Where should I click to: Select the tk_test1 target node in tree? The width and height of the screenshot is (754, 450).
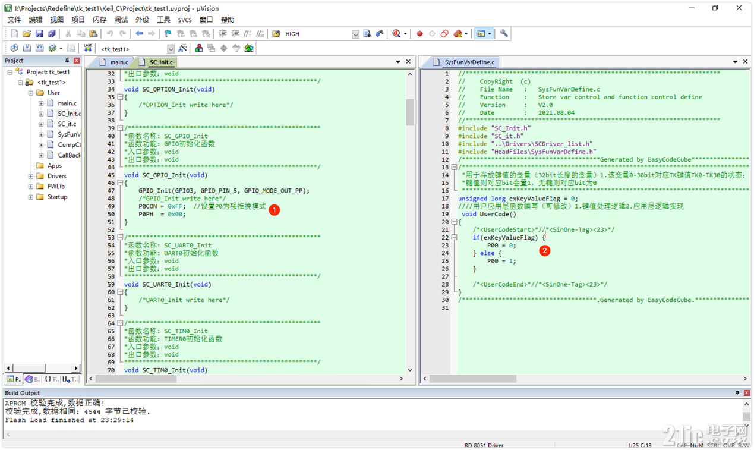coord(51,83)
